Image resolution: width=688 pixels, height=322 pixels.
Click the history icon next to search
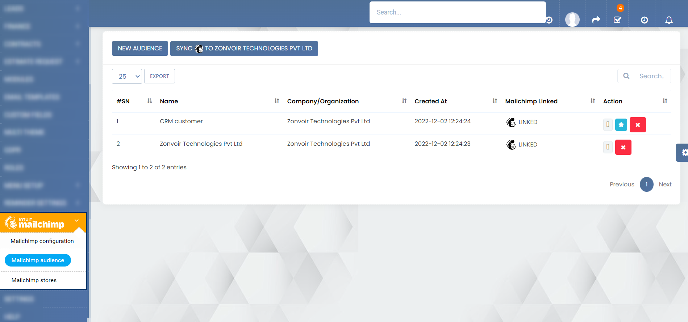click(x=549, y=20)
